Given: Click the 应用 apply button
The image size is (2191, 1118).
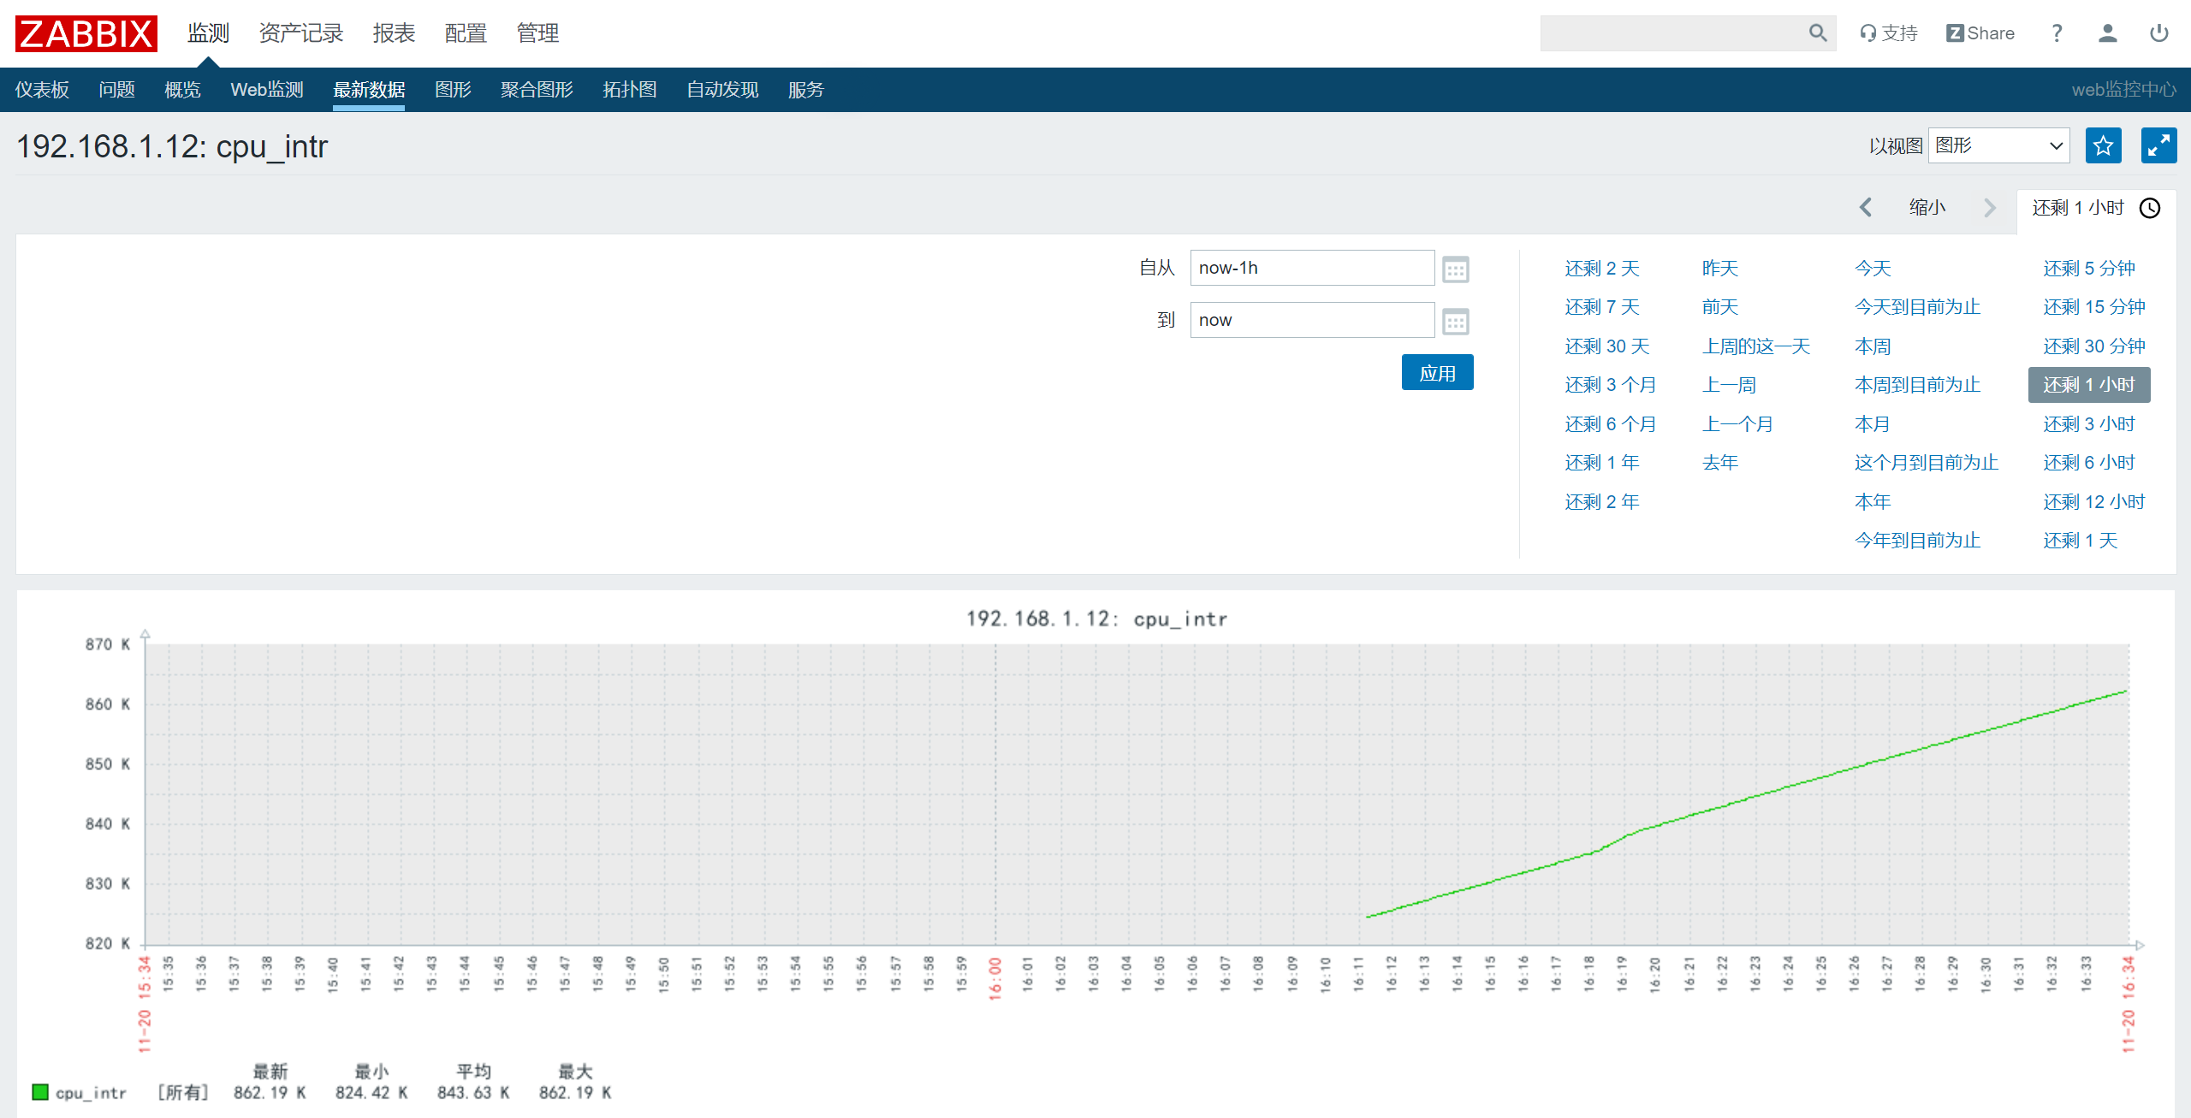Looking at the screenshot, I should click(x=1438, y=373).
